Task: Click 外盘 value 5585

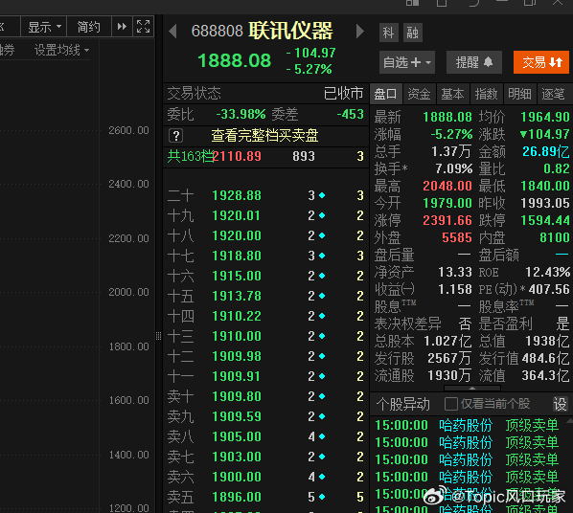Action: [457, 237]
